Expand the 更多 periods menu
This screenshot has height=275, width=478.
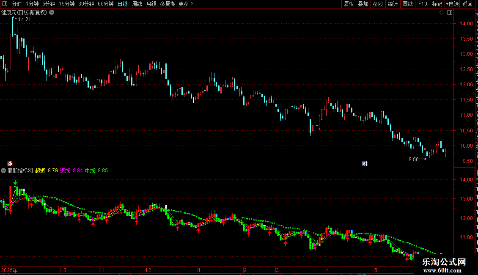(x=186, y=4)
